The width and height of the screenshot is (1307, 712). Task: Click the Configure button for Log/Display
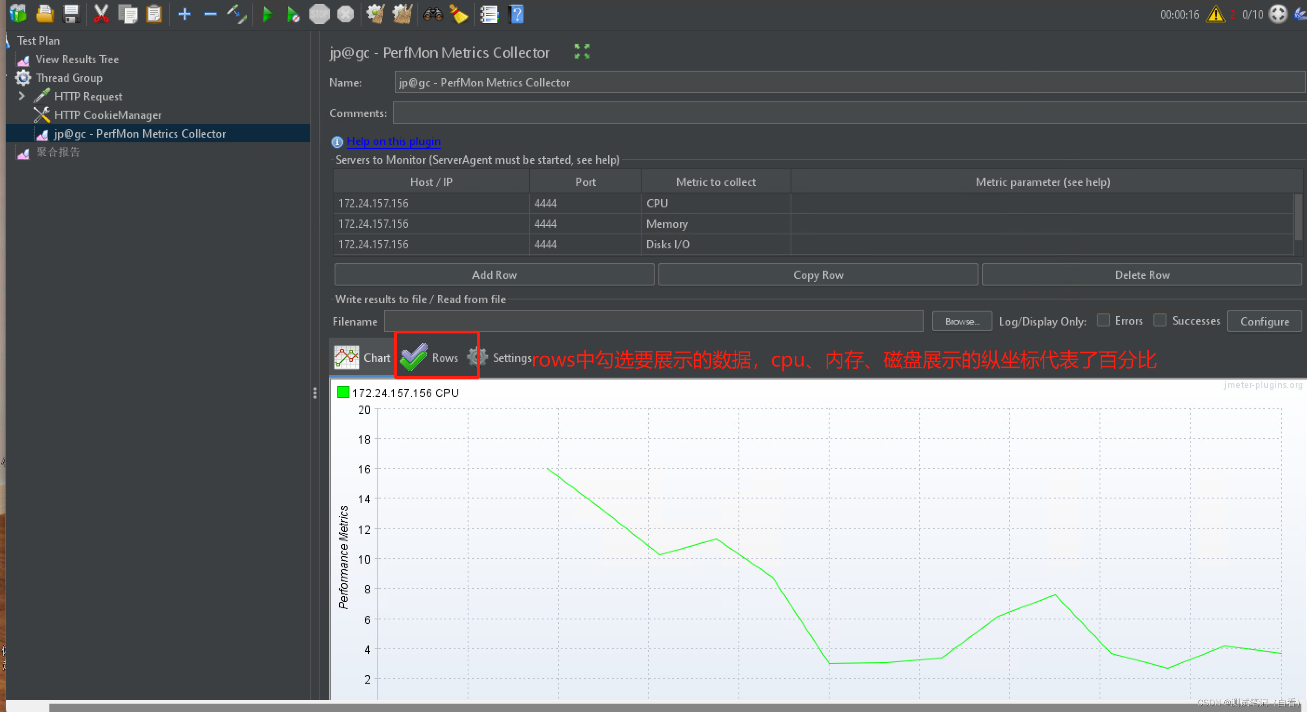(1264, 320)
